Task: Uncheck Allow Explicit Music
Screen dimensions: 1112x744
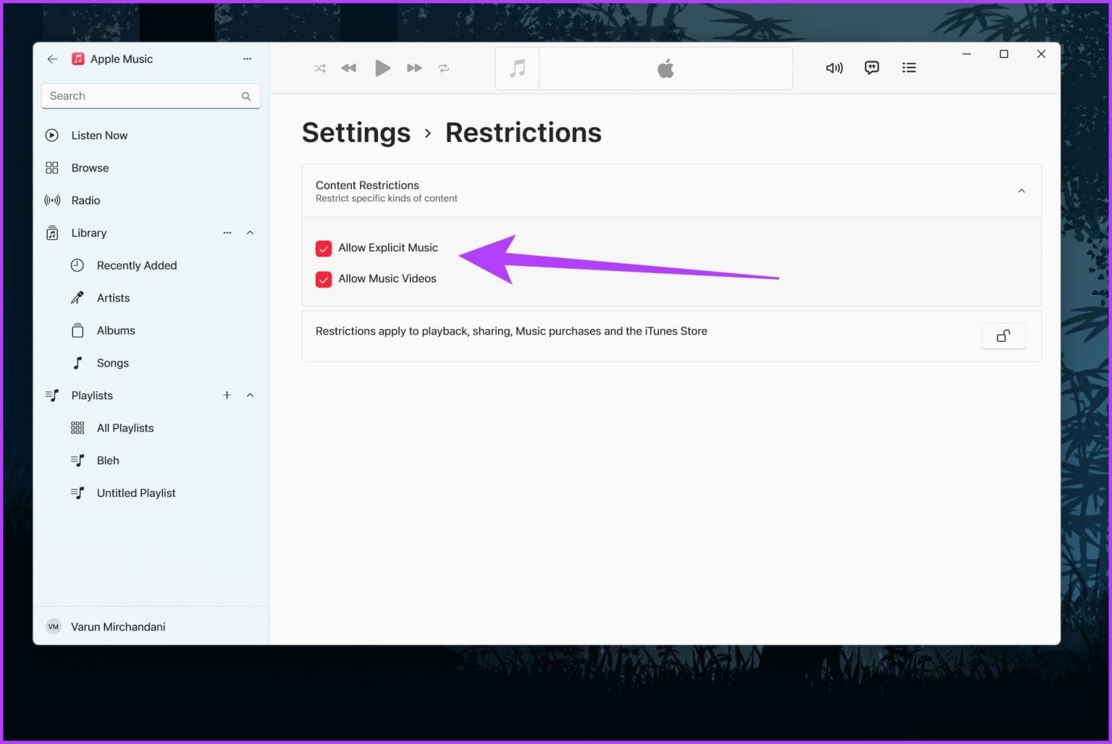Action: coord(324,248)
